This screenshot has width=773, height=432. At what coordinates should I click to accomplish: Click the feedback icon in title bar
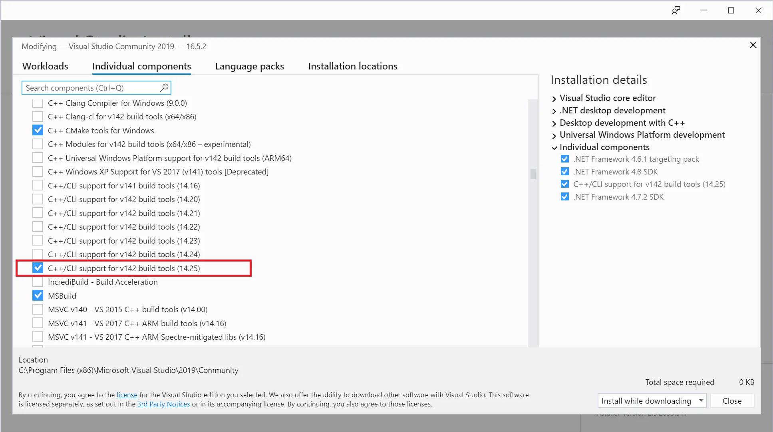676,10
